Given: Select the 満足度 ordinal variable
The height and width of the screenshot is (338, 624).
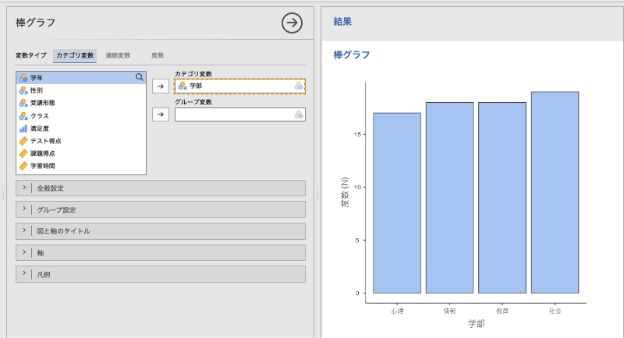Looking at the screenshot, I should 41,129.
